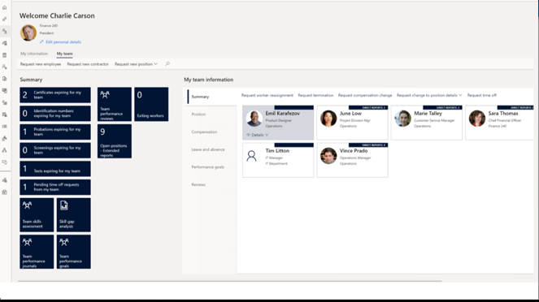Viewport: 539px width, 302px height.
Task: Select Tim Litton's card
Action: tap(278, 160)
